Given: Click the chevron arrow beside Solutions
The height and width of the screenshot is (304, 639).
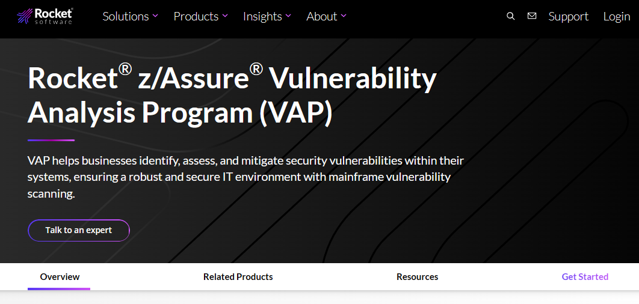Looking at the screenshot, I should pos(155,16).
